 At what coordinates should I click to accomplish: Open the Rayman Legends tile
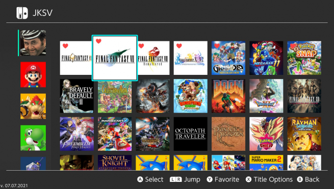pos(304,134)
